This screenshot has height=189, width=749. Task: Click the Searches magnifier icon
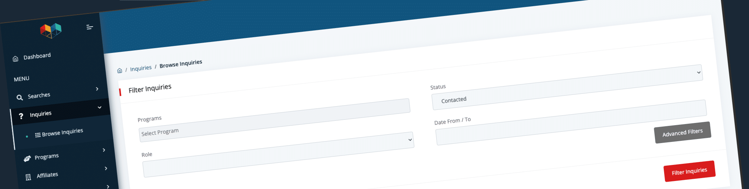20,97
